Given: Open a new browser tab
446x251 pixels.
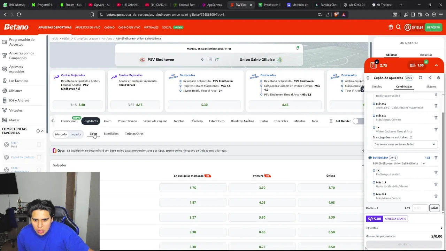Looking at the screenshot, I should click(x=401, y=5).
